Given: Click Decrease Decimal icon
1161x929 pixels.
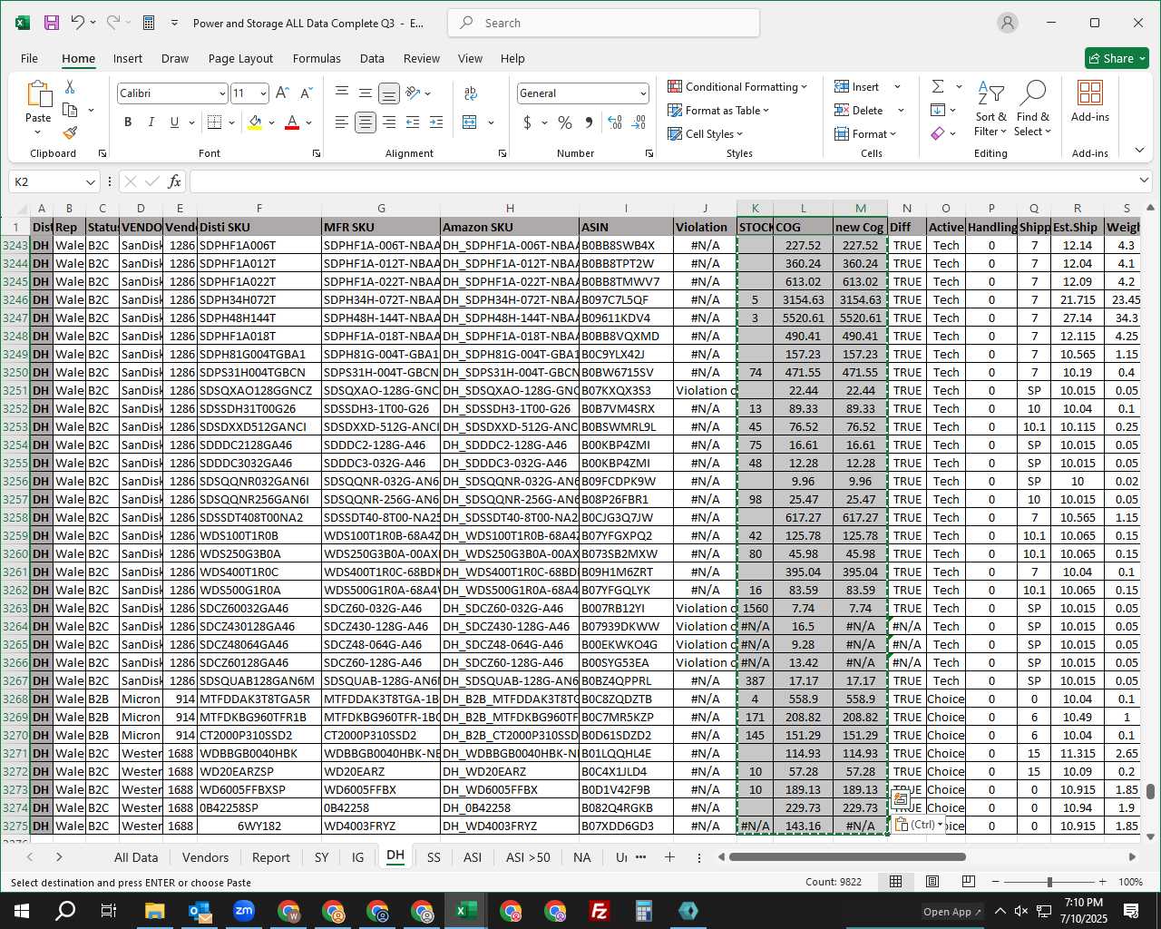Looking at the screenshot, I should [x=639, y=122].
